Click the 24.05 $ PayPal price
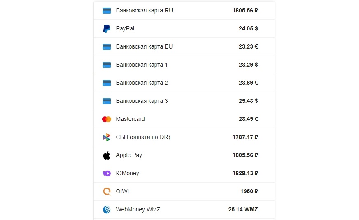Viewport: 359px width, 220px height. [248, 29]
